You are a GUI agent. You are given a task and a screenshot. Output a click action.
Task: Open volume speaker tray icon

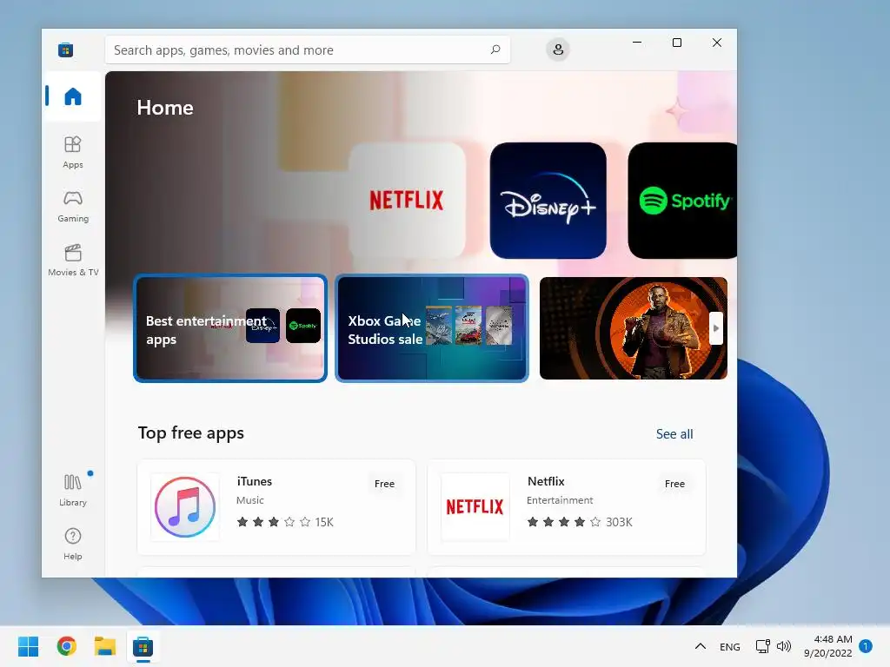click(784, 646)
